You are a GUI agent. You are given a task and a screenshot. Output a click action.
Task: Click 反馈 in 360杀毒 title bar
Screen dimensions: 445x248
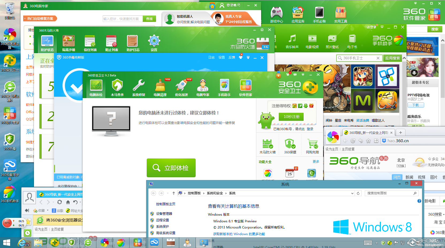pyautogui.click(x=232, y=57)
